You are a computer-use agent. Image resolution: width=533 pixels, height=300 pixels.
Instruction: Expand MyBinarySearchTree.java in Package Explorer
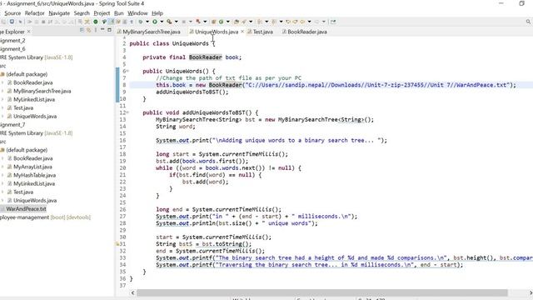[2, 91]
